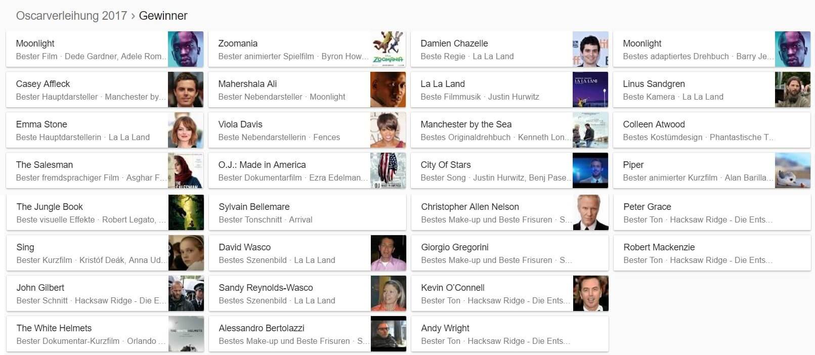The width and height of the screenshot is (815, 355).
Task: Select the Kevin O'Connell portrait thumbnail
Action: [591, 293]
